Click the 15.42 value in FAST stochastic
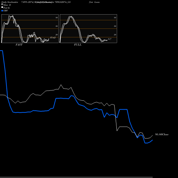This screenshot has width=178, height=178. (53, 38)
